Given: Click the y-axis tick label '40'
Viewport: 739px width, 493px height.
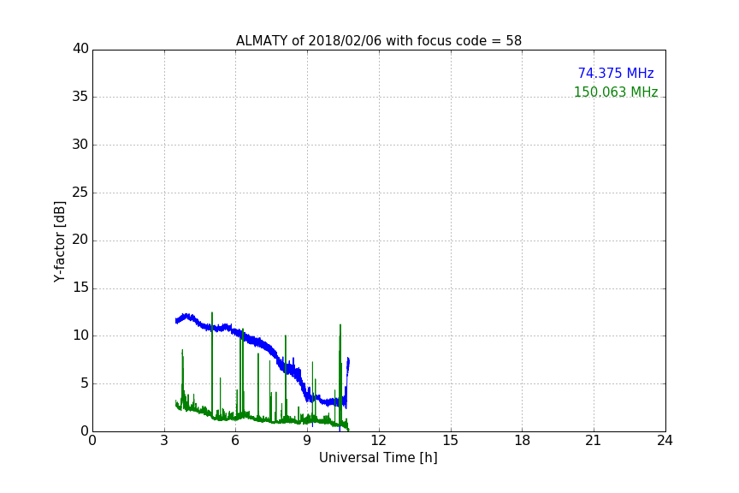Looking at the screenshot, I should coord(80,49).
